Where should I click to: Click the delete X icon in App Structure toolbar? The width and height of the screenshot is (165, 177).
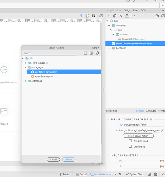120,16
